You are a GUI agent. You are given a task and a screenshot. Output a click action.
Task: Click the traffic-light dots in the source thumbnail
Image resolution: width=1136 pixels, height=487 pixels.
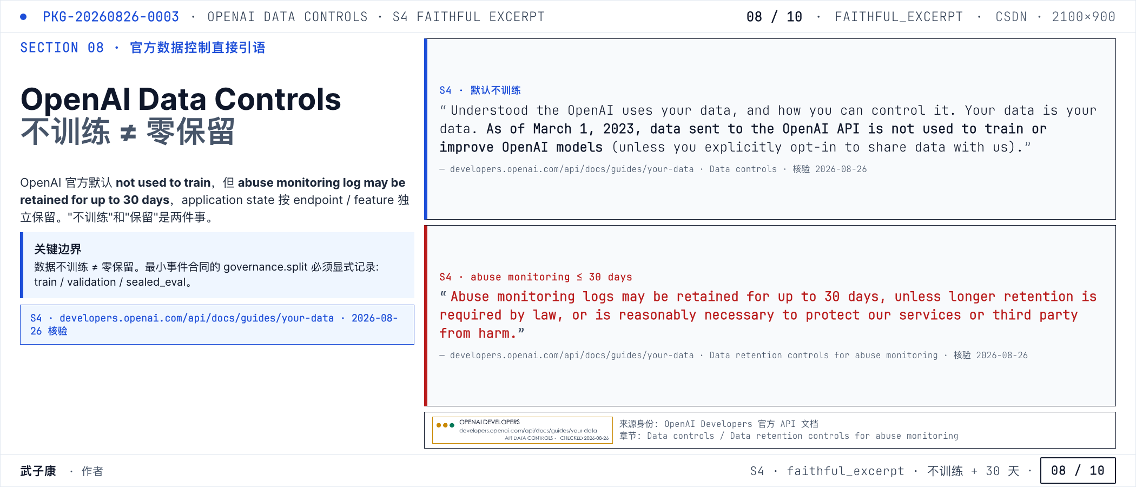[445, 425]
